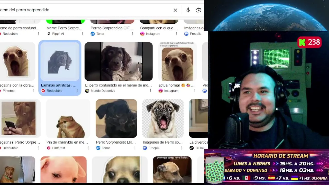The image size is (329, 185).
Task: Open more options for 'Perrito Sorprendido GIF' Tenor result
Action: click(132, 34)
